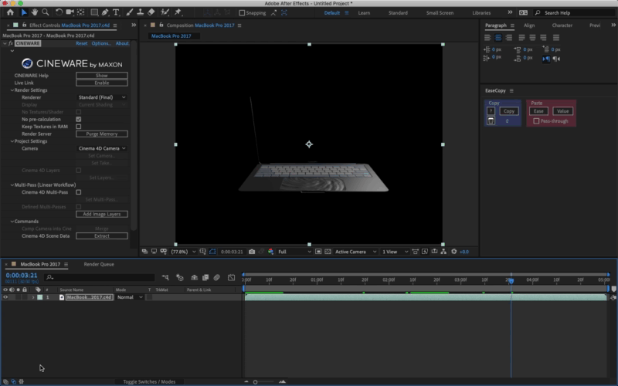
Task: Select the Unified Camera tool
Action: click(x=70, y=12)
